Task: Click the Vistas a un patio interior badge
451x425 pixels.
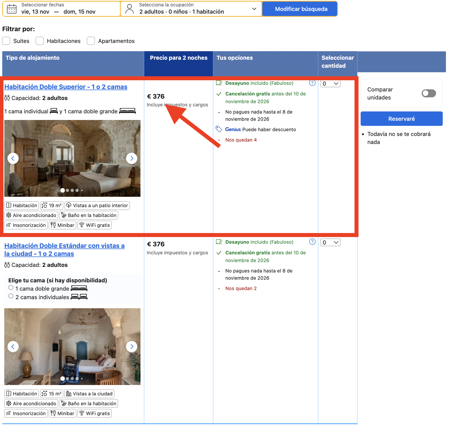Action: (x=97, y=206)
